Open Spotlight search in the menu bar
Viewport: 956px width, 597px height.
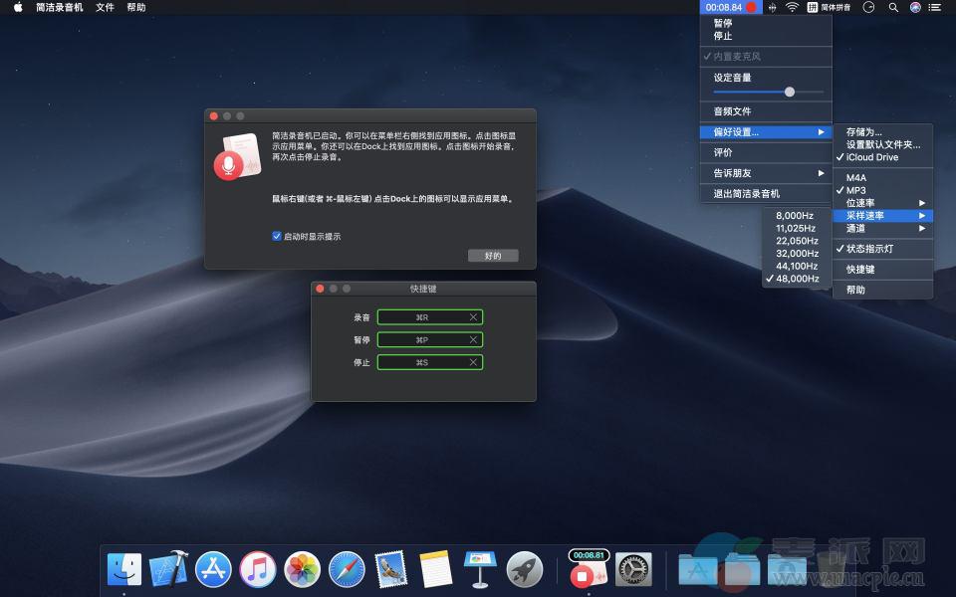[x=892, y=7]
